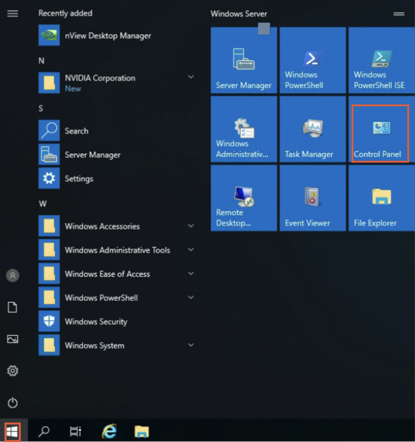Click the "Search" app label
The image size is (415, 442).
pyautogui.click(x=77, y=131)
